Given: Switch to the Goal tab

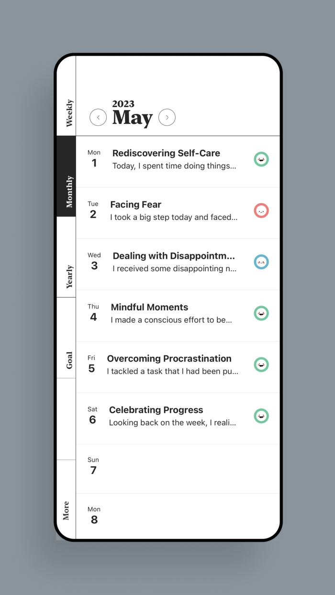Looking at the screenshot, I should (x=67, y=361).
